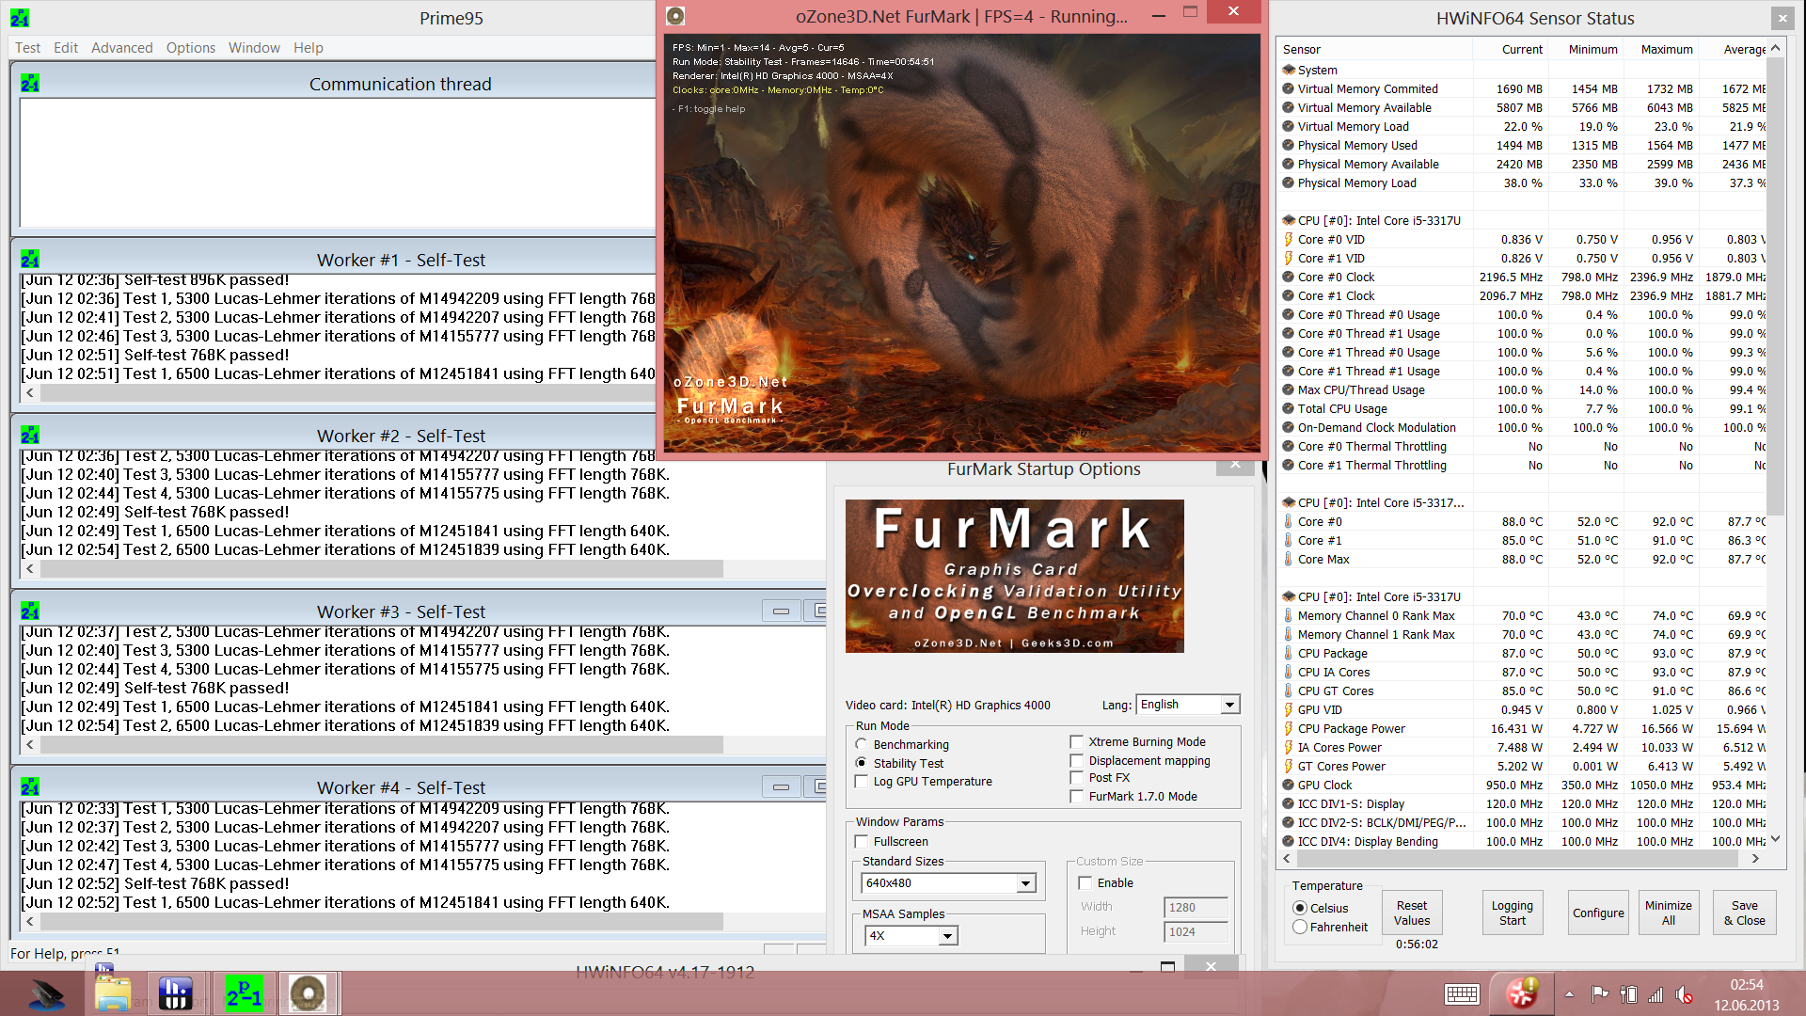Click the Worker #1 Self-Test window icon
This screenshot has width=1806, height=1016.
coord(30,260)
